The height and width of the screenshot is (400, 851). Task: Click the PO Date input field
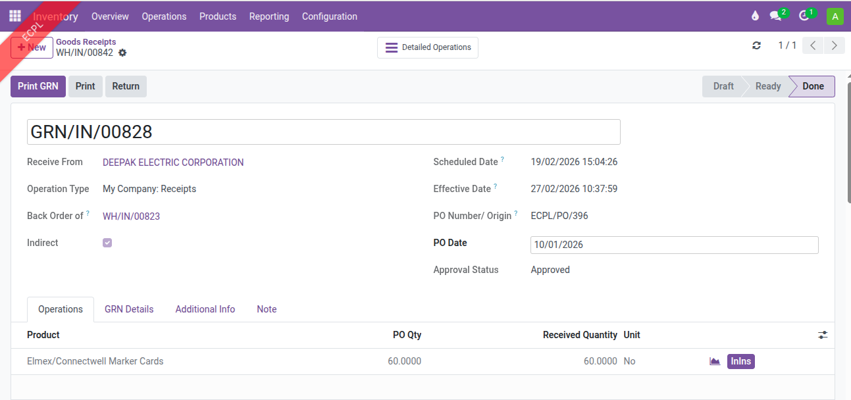(x=674, y=245)
